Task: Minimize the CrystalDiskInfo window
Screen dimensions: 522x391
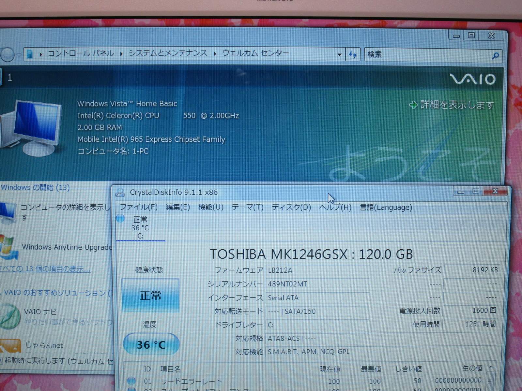Action: (x=461, y=192)
